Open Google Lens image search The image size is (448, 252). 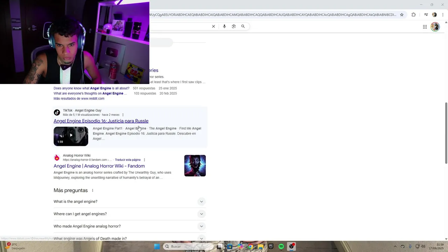pyautogui.click(x=234, y=26)
